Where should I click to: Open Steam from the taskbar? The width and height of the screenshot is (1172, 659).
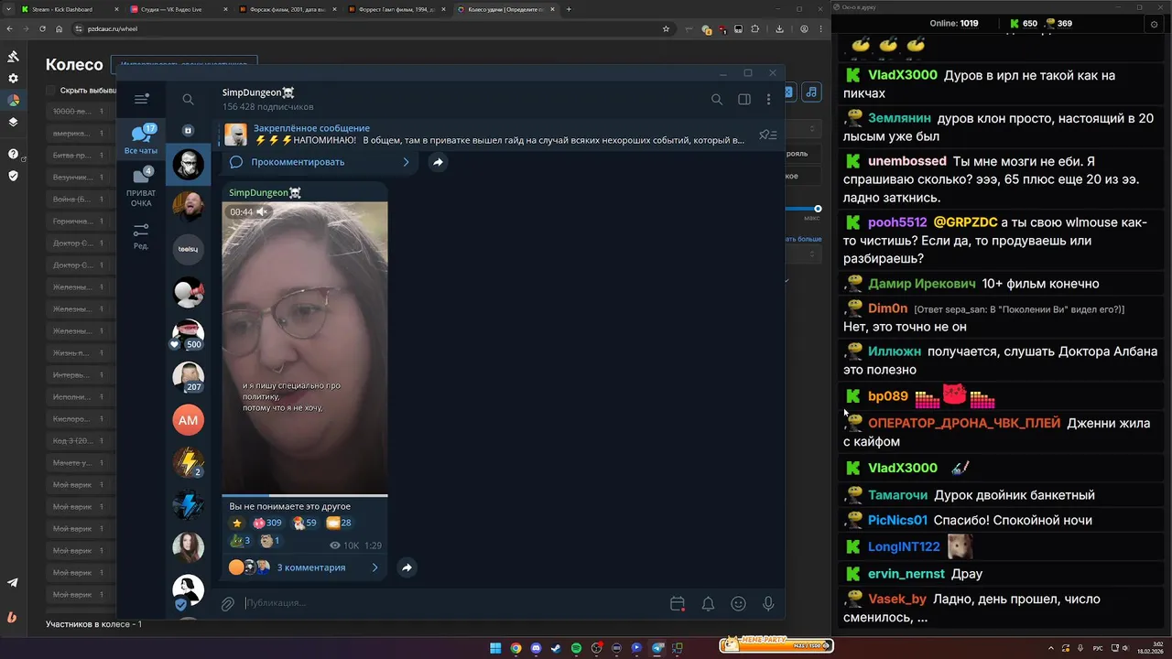tap(556, 648)
